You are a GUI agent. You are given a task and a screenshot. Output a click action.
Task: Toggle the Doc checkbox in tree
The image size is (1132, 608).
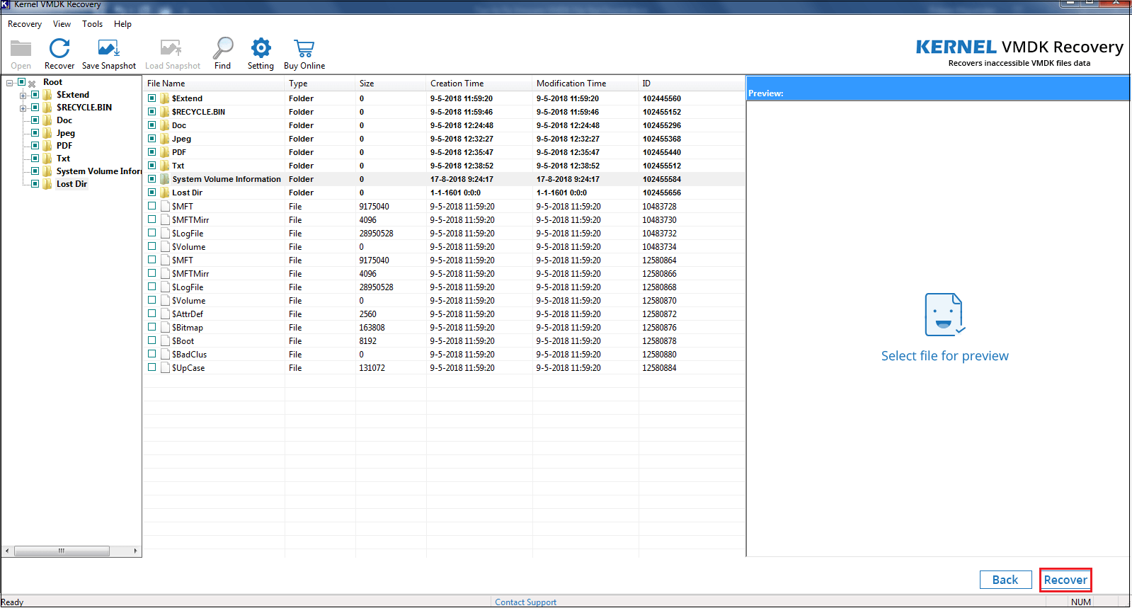point(35,120)
